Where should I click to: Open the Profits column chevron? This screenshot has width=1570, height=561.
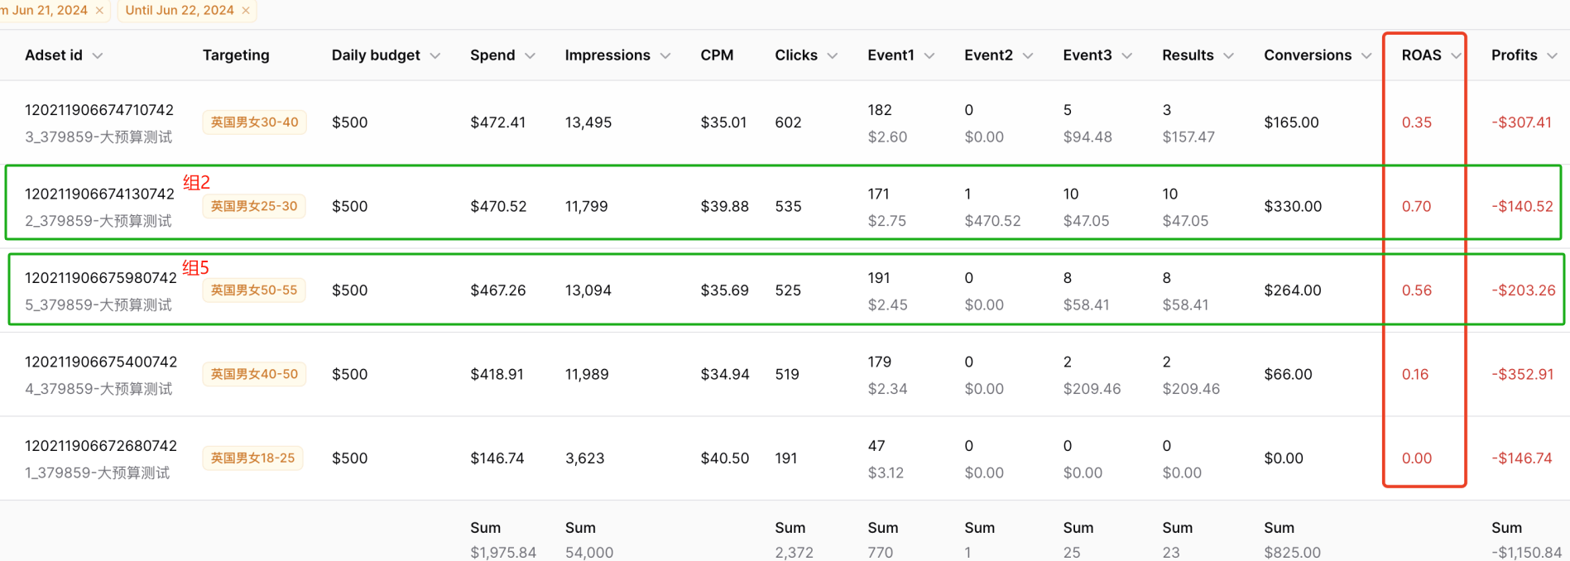(x=1553, y=56)
